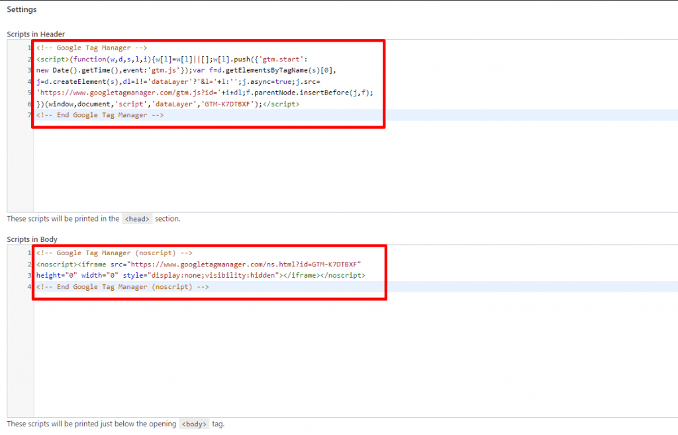Click the <body> code tag in the description

(194, 424)
